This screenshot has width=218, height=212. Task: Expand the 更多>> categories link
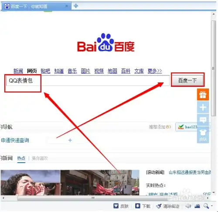155,71
